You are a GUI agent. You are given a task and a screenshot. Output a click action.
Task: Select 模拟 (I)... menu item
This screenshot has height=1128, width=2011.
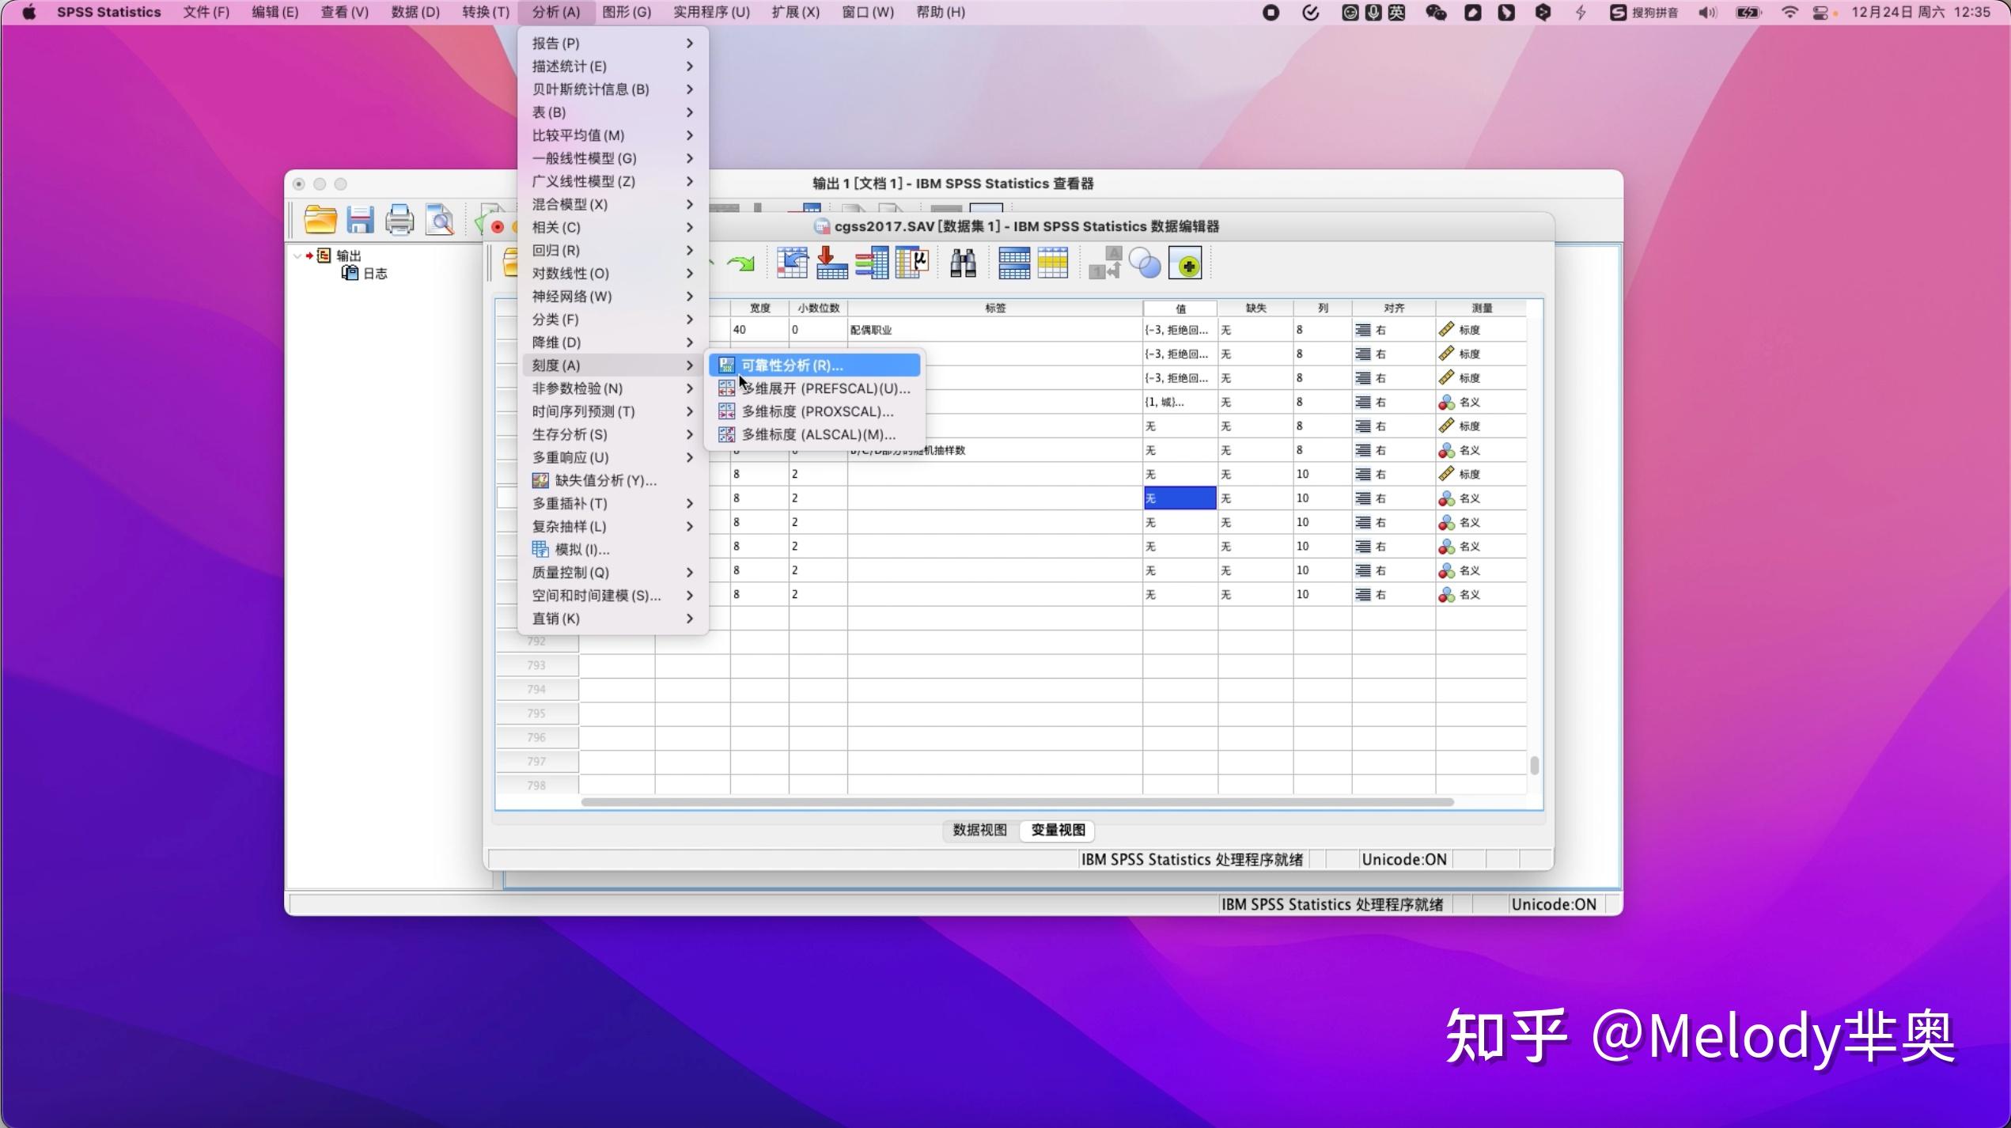pos(612,549)
